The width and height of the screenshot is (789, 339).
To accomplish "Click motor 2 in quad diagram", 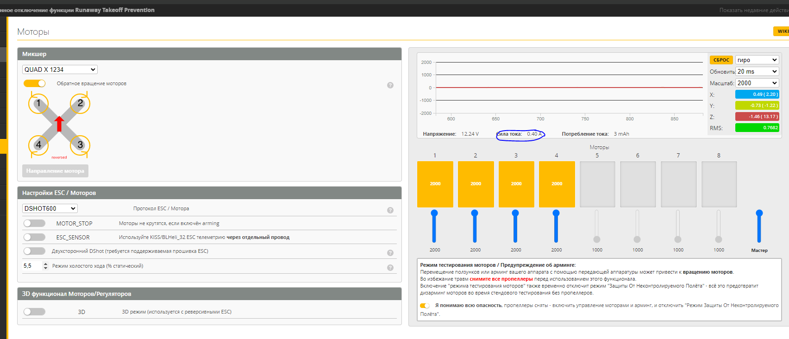I will pos(80,103).
